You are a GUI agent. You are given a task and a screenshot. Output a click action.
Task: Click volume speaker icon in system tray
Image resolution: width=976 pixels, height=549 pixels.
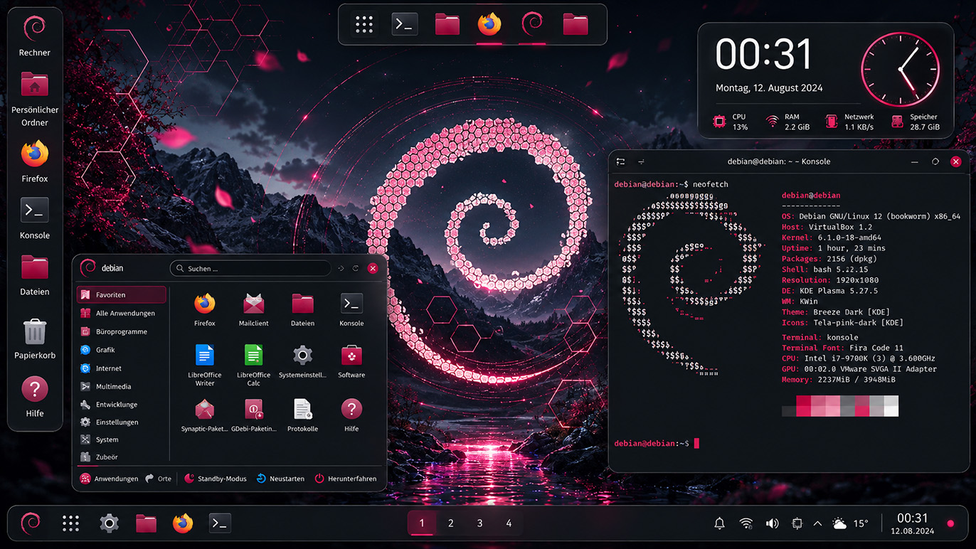pos(772,523)
